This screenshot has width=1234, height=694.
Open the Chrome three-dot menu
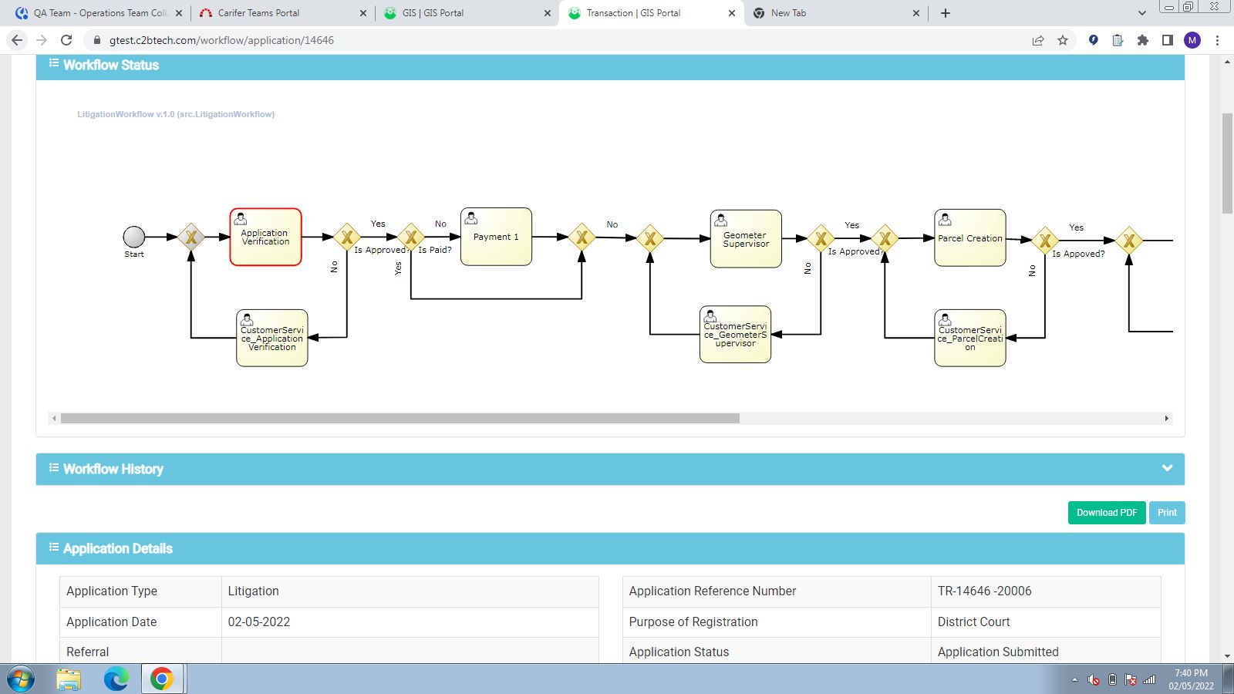point(1218,40)
